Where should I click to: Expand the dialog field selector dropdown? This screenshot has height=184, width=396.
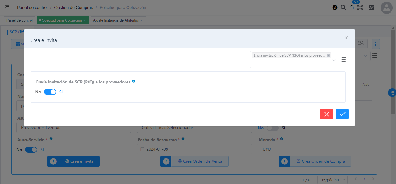coord(334,60)
